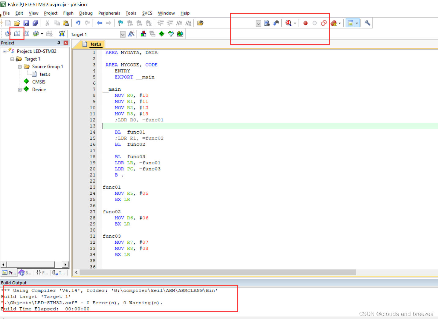Open the Batch Build dropdown arrow

(42, 34)
